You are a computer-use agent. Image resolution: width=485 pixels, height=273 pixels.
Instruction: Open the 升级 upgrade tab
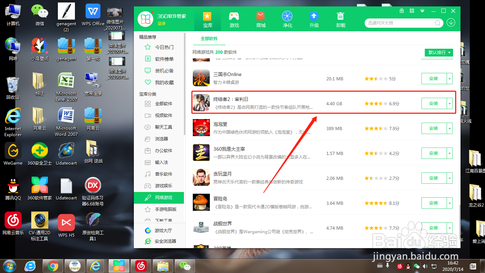(314, 20)
